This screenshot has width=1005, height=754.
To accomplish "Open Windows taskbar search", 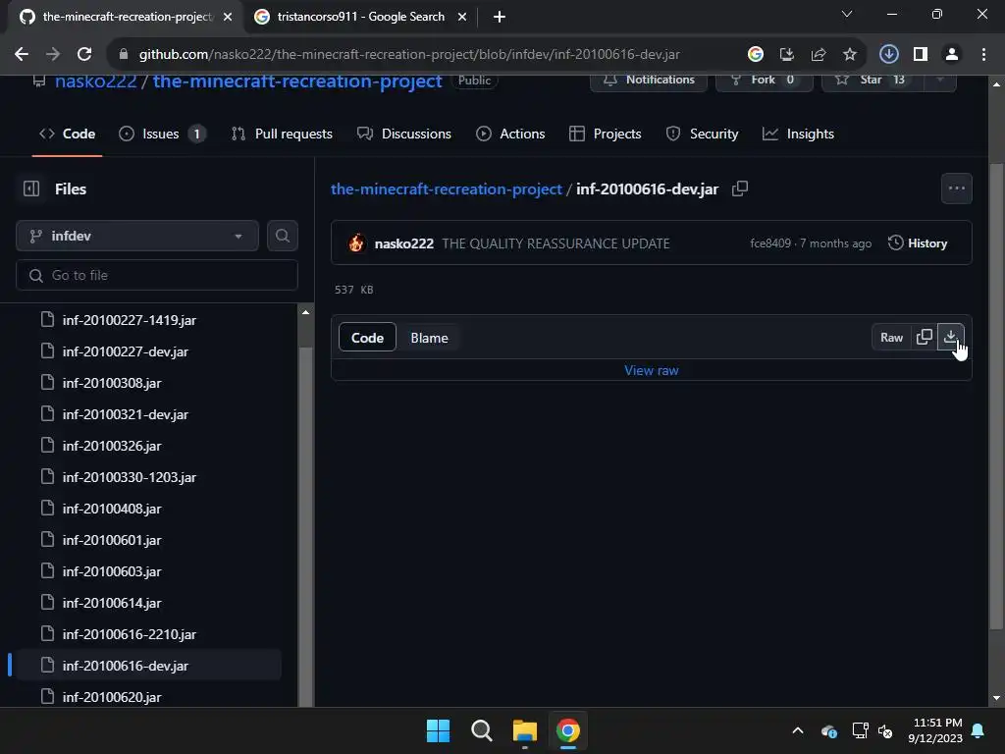I will pyautogui.click(x=481, y=730).
